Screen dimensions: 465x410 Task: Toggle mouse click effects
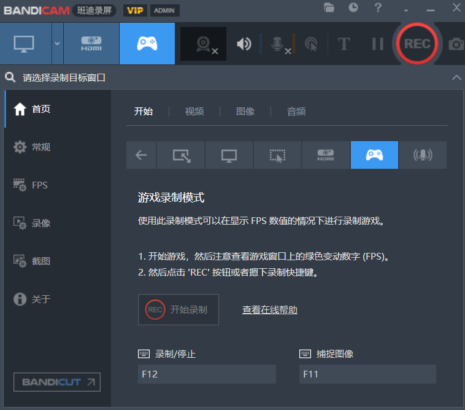(311, 44)
